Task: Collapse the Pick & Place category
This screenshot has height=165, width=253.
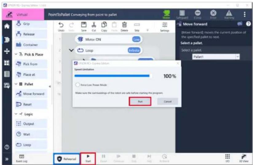Action: point(16,54)
